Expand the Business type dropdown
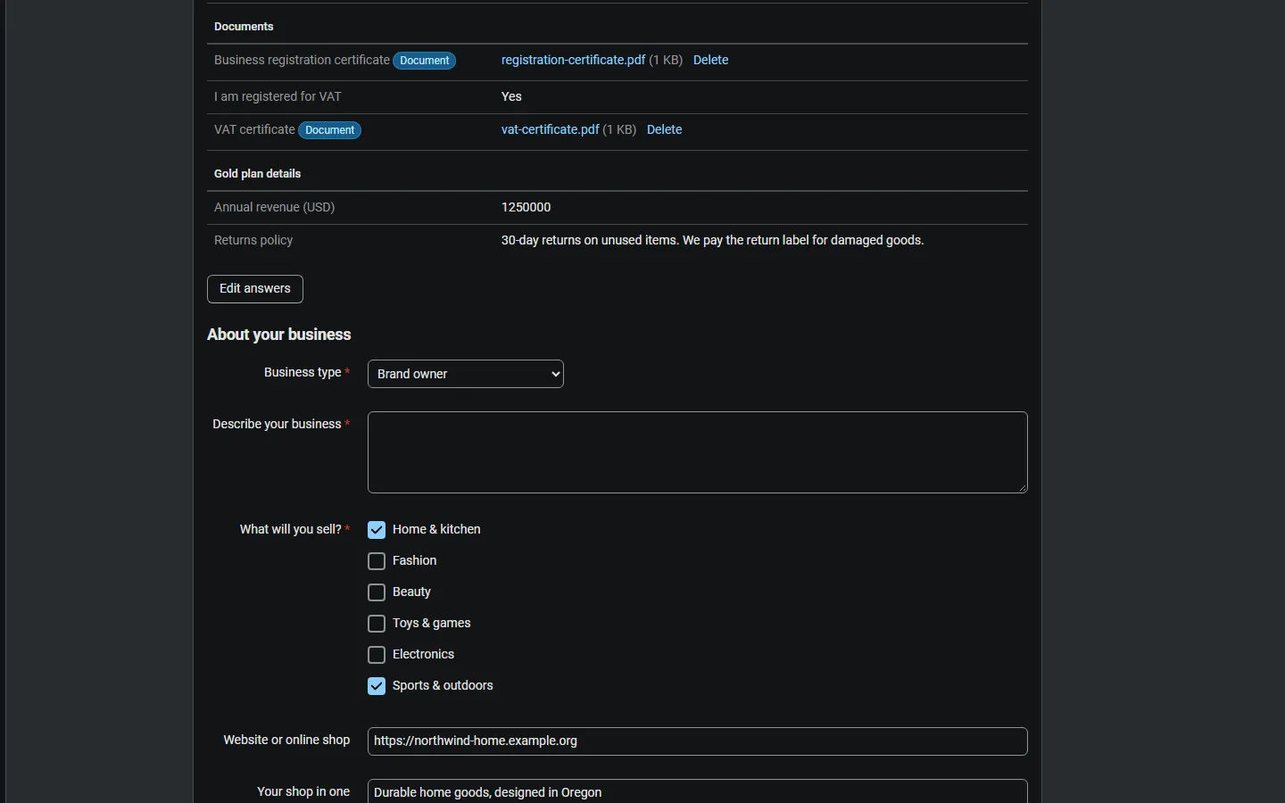This screenshot has height=803, width=1285. 466,374
